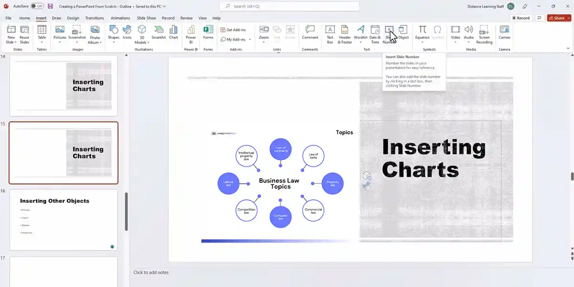The height and width of the screenshot is (287, 574).
Task: Open the Slide Show tab
Action: tap(146, 18)
